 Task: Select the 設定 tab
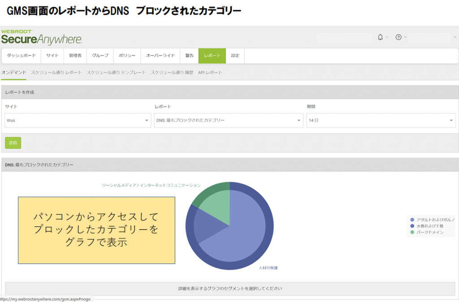(235, 56)
